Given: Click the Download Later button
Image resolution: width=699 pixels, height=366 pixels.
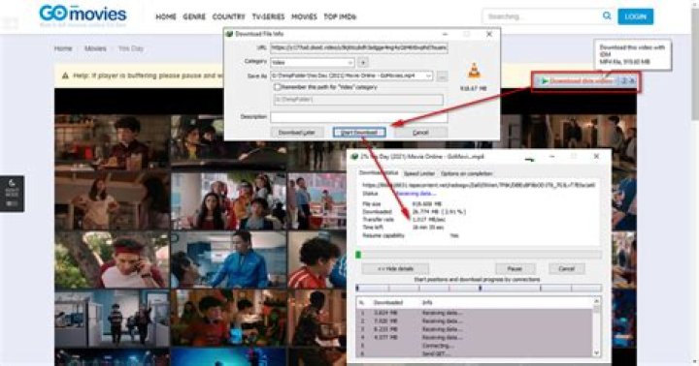Looking at the screenshot, I should (297, 133).
